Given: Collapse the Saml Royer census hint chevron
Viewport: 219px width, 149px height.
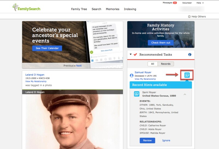Looking at the screenshot, I should [x=185, y=94].
